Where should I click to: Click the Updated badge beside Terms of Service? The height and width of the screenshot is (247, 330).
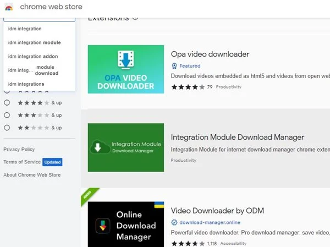pyautogui.click(x=52, y=162)
